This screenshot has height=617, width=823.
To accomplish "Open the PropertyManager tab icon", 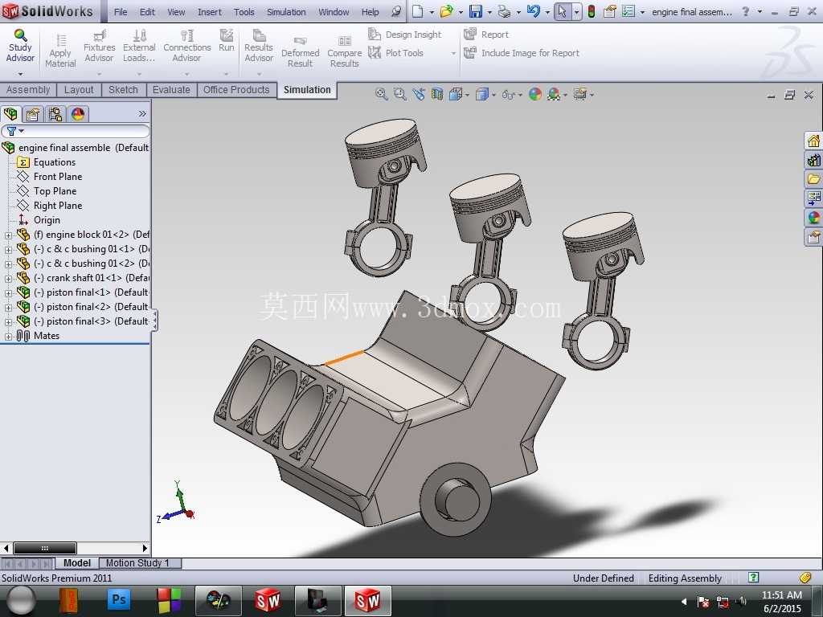I will [x=32, y=114].
